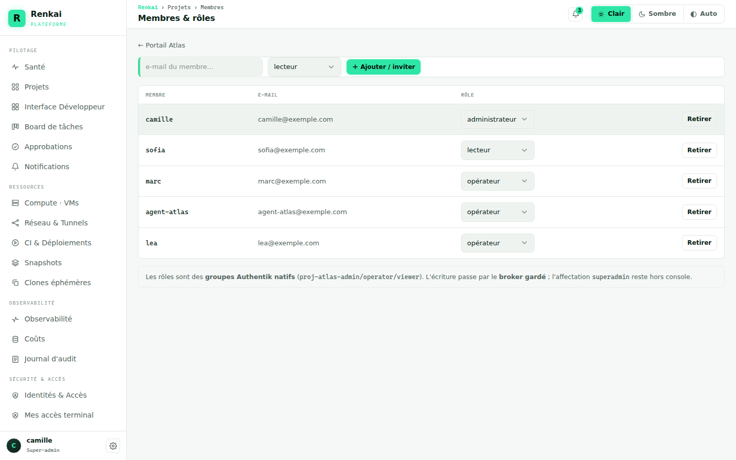Click the Renkai breadcrumb link
The image size is (736, 460).
[x=148, y=8]
